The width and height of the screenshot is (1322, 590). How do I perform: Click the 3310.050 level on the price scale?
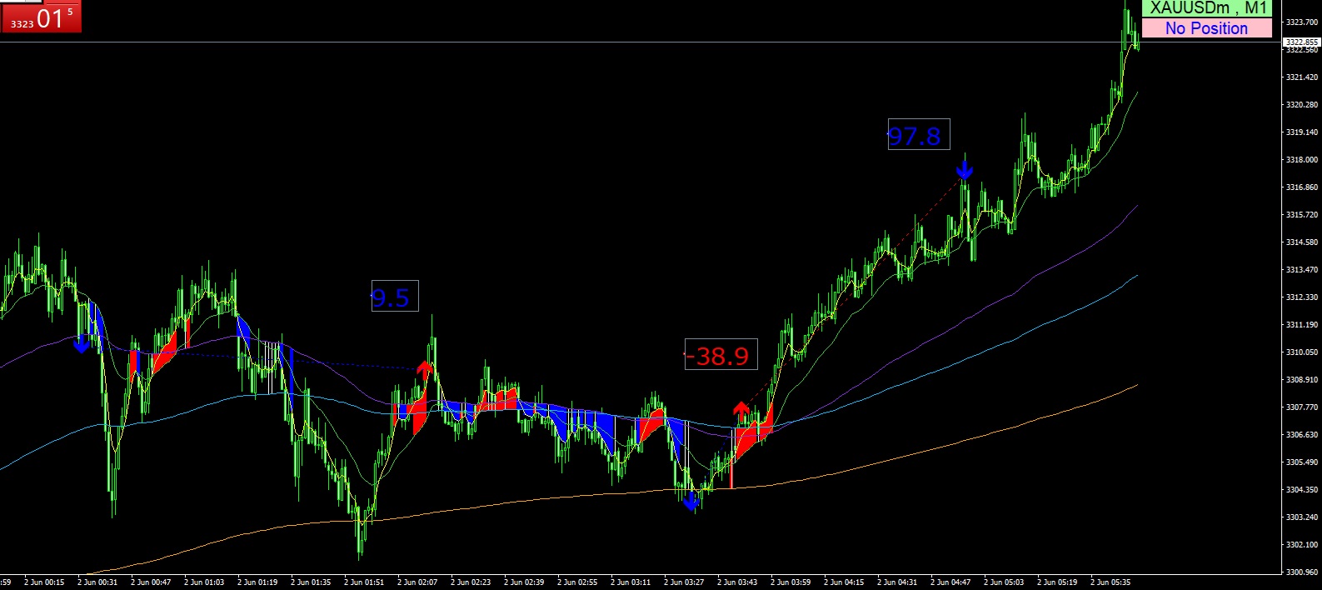click(x=1301, y=352)
